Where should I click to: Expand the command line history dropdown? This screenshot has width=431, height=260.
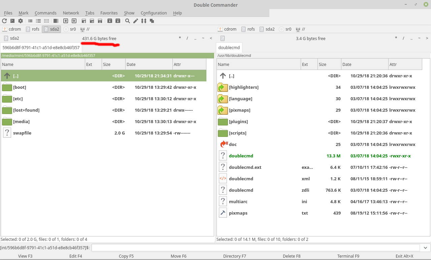[425, 248]
